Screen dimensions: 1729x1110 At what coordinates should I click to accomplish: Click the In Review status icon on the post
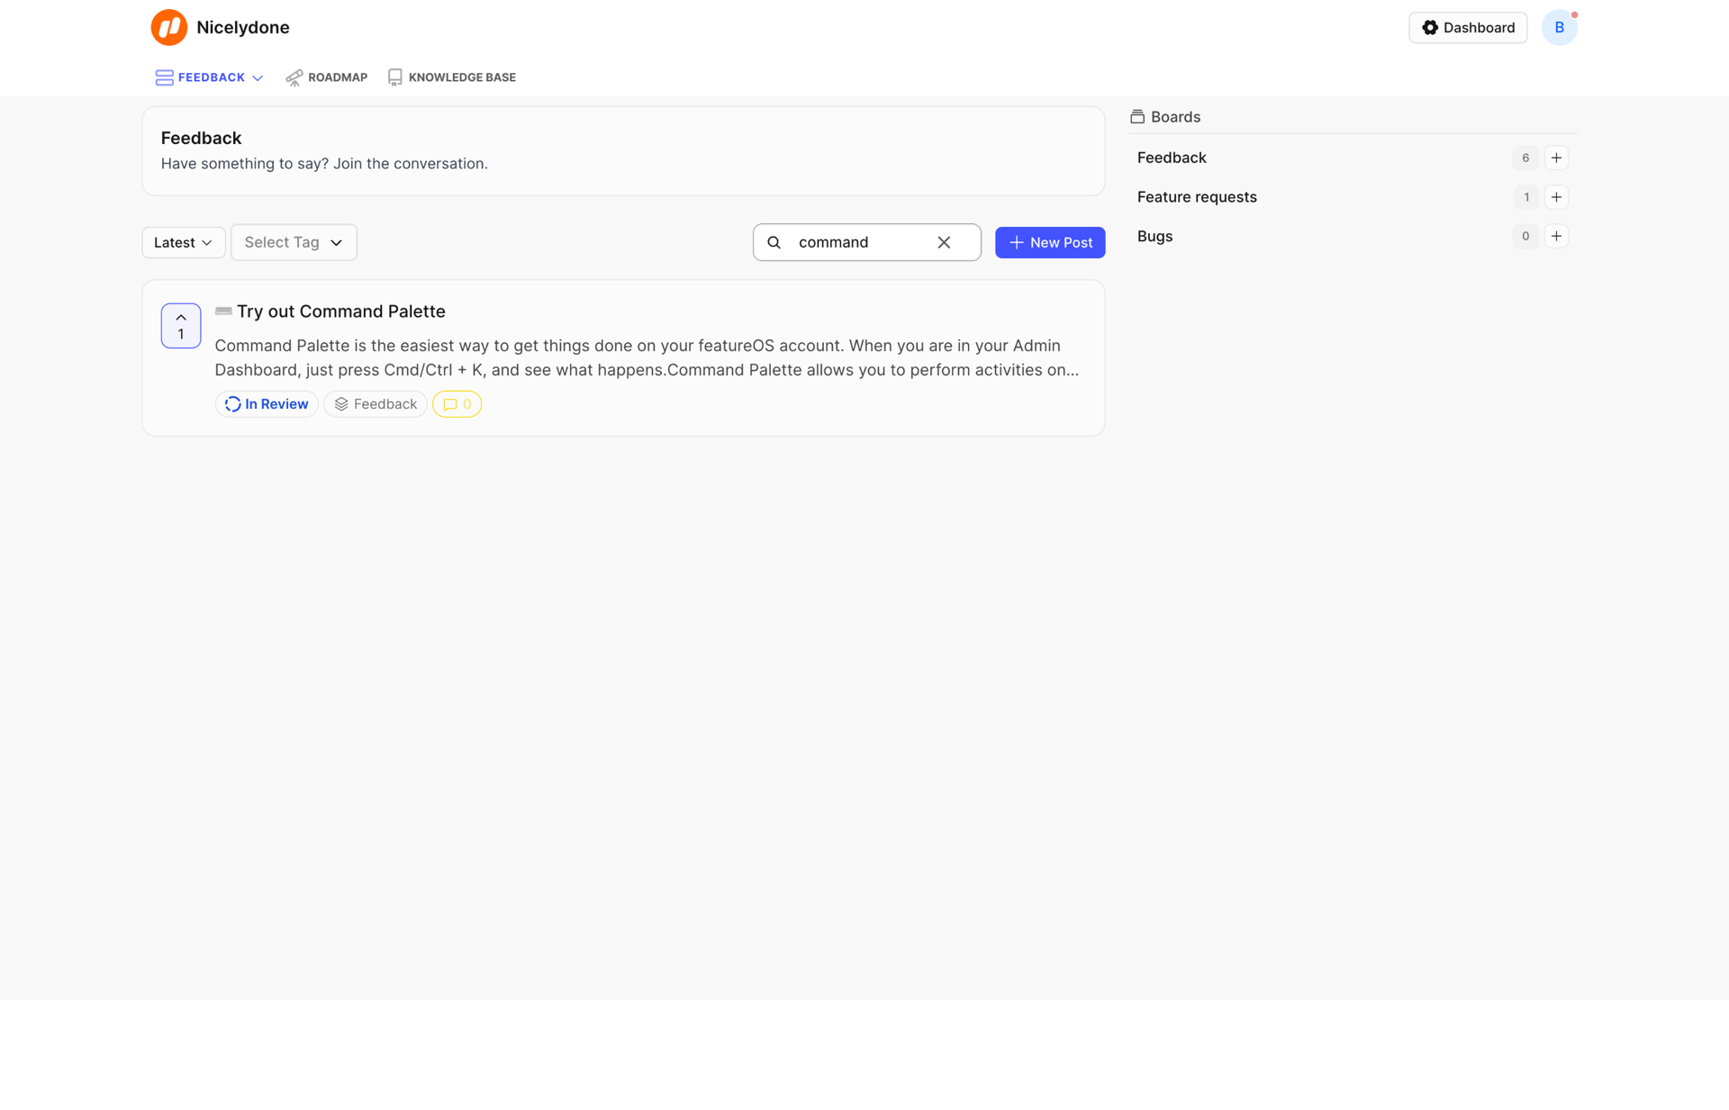point(232,403)
